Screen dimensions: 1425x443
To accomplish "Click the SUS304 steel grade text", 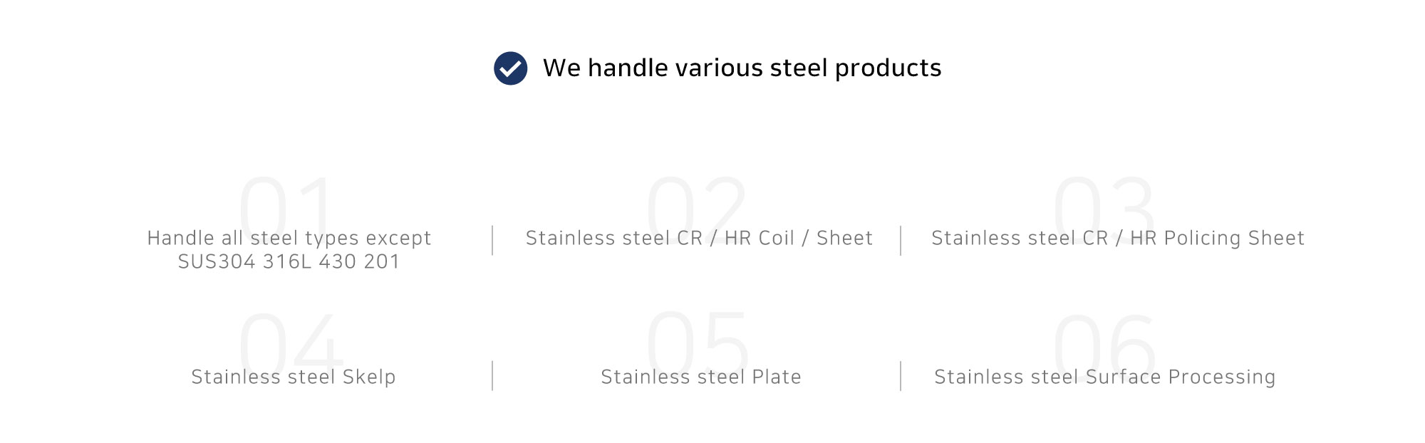I will point(217,261).
